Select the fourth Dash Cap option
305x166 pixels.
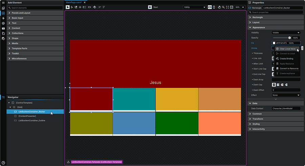pos(286,85)
